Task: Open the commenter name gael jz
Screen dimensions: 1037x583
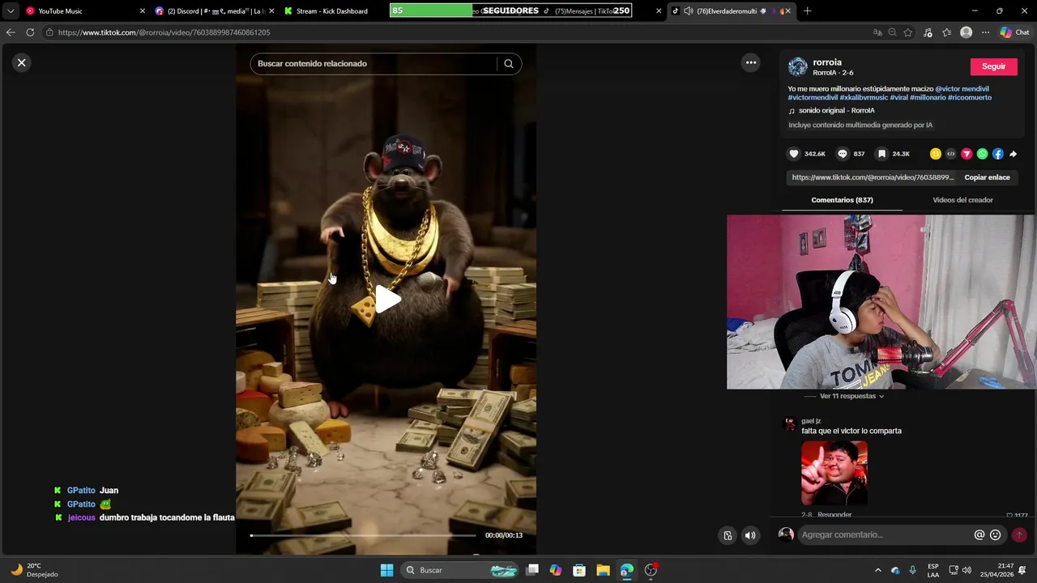Action: (x=811, y=421)
